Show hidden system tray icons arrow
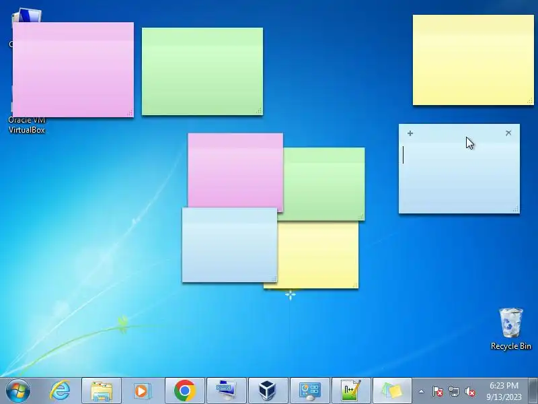The image size is (538, 404). [422, 391]
